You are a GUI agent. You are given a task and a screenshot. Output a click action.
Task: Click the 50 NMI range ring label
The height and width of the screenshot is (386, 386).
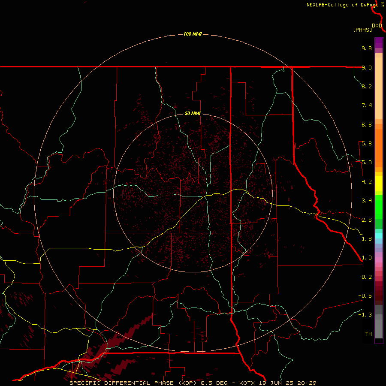click(x=193, y=113)
